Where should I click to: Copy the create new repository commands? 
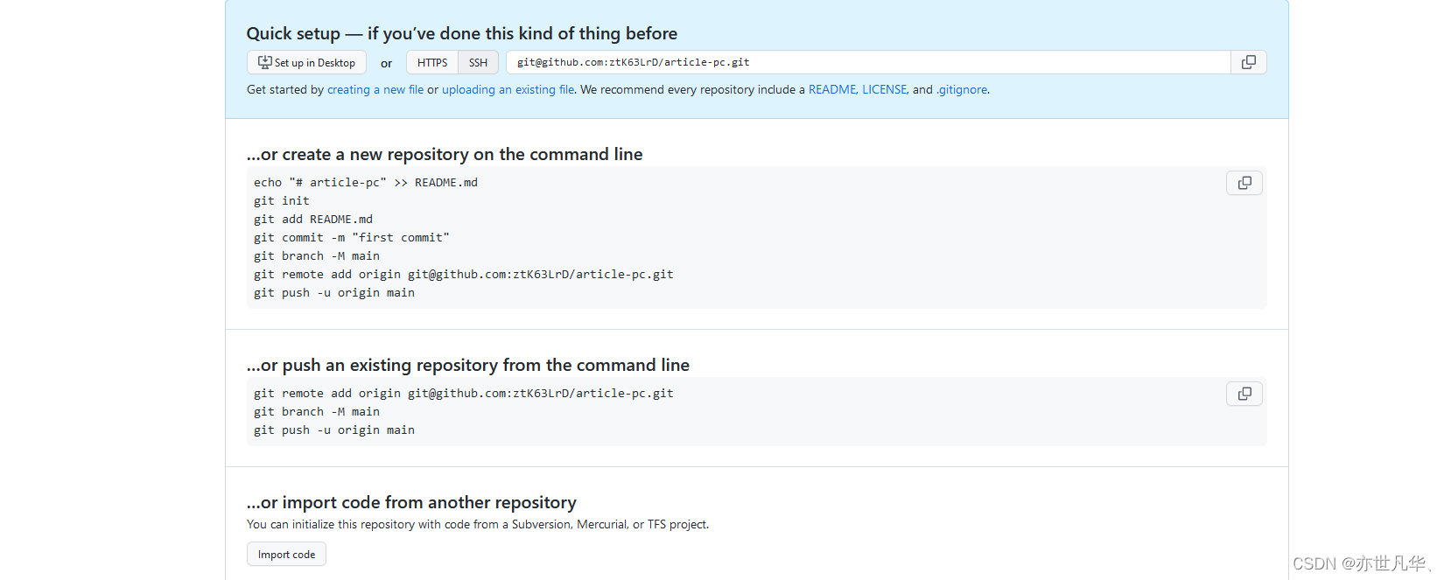click(1244, 183)
